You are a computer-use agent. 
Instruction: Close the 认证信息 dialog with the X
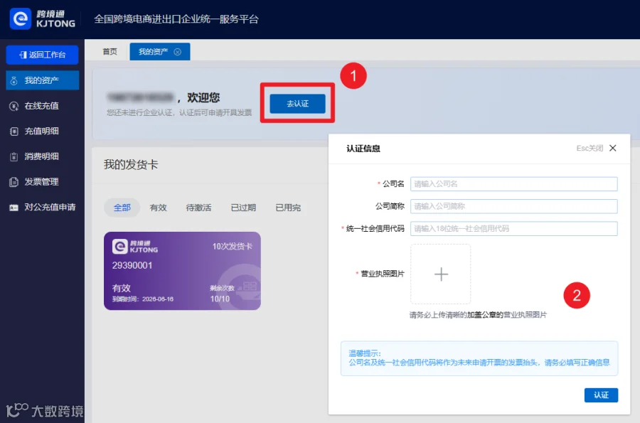(613, 148)
